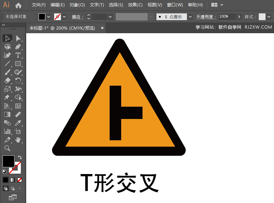Open graphic style dropdown arrow
Screen dimensions: 274x203
[269, 17]
